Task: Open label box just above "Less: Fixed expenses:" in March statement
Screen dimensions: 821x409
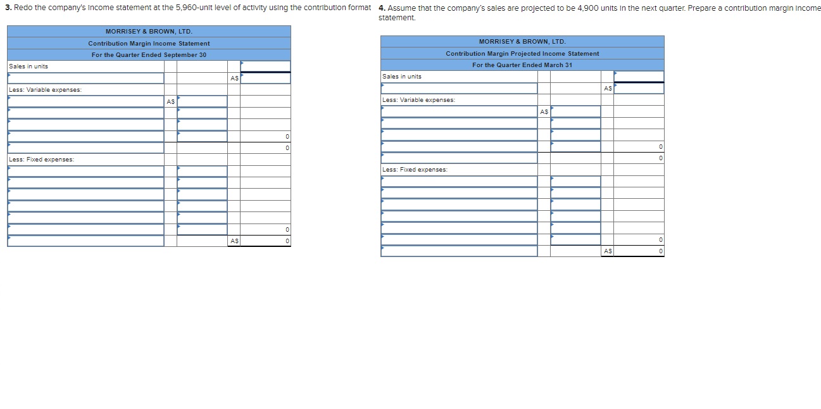Action: pyautogui.click(x=459, y=158)
